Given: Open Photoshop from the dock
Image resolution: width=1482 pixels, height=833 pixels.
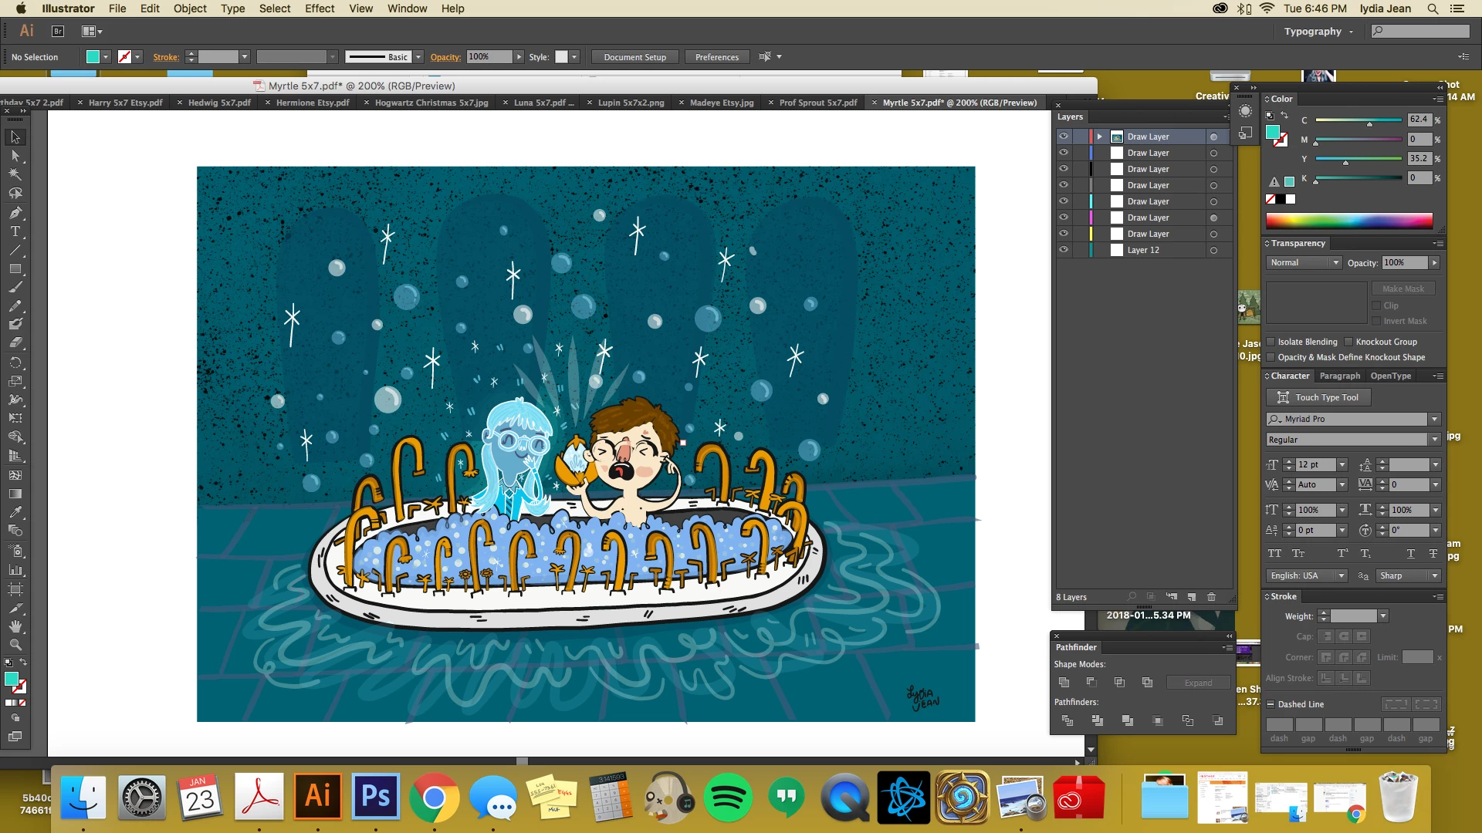Looking at the screenshot, I should (x=375, y=797).
